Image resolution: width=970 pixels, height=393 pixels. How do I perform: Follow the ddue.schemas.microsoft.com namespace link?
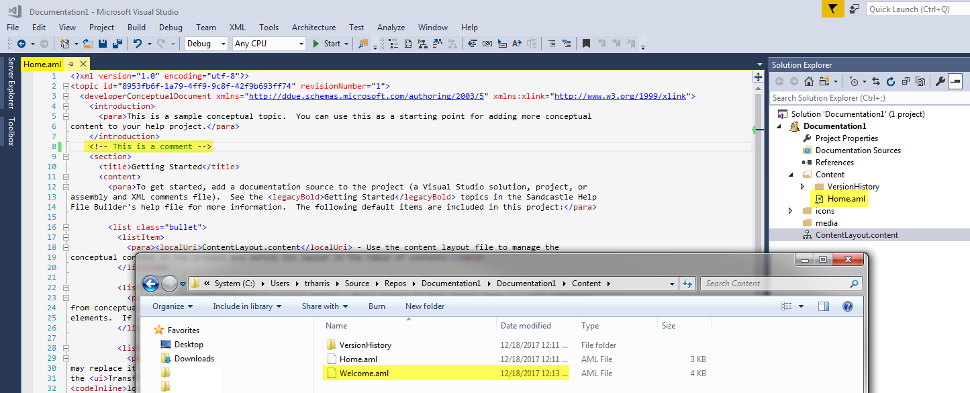(367, 96)
